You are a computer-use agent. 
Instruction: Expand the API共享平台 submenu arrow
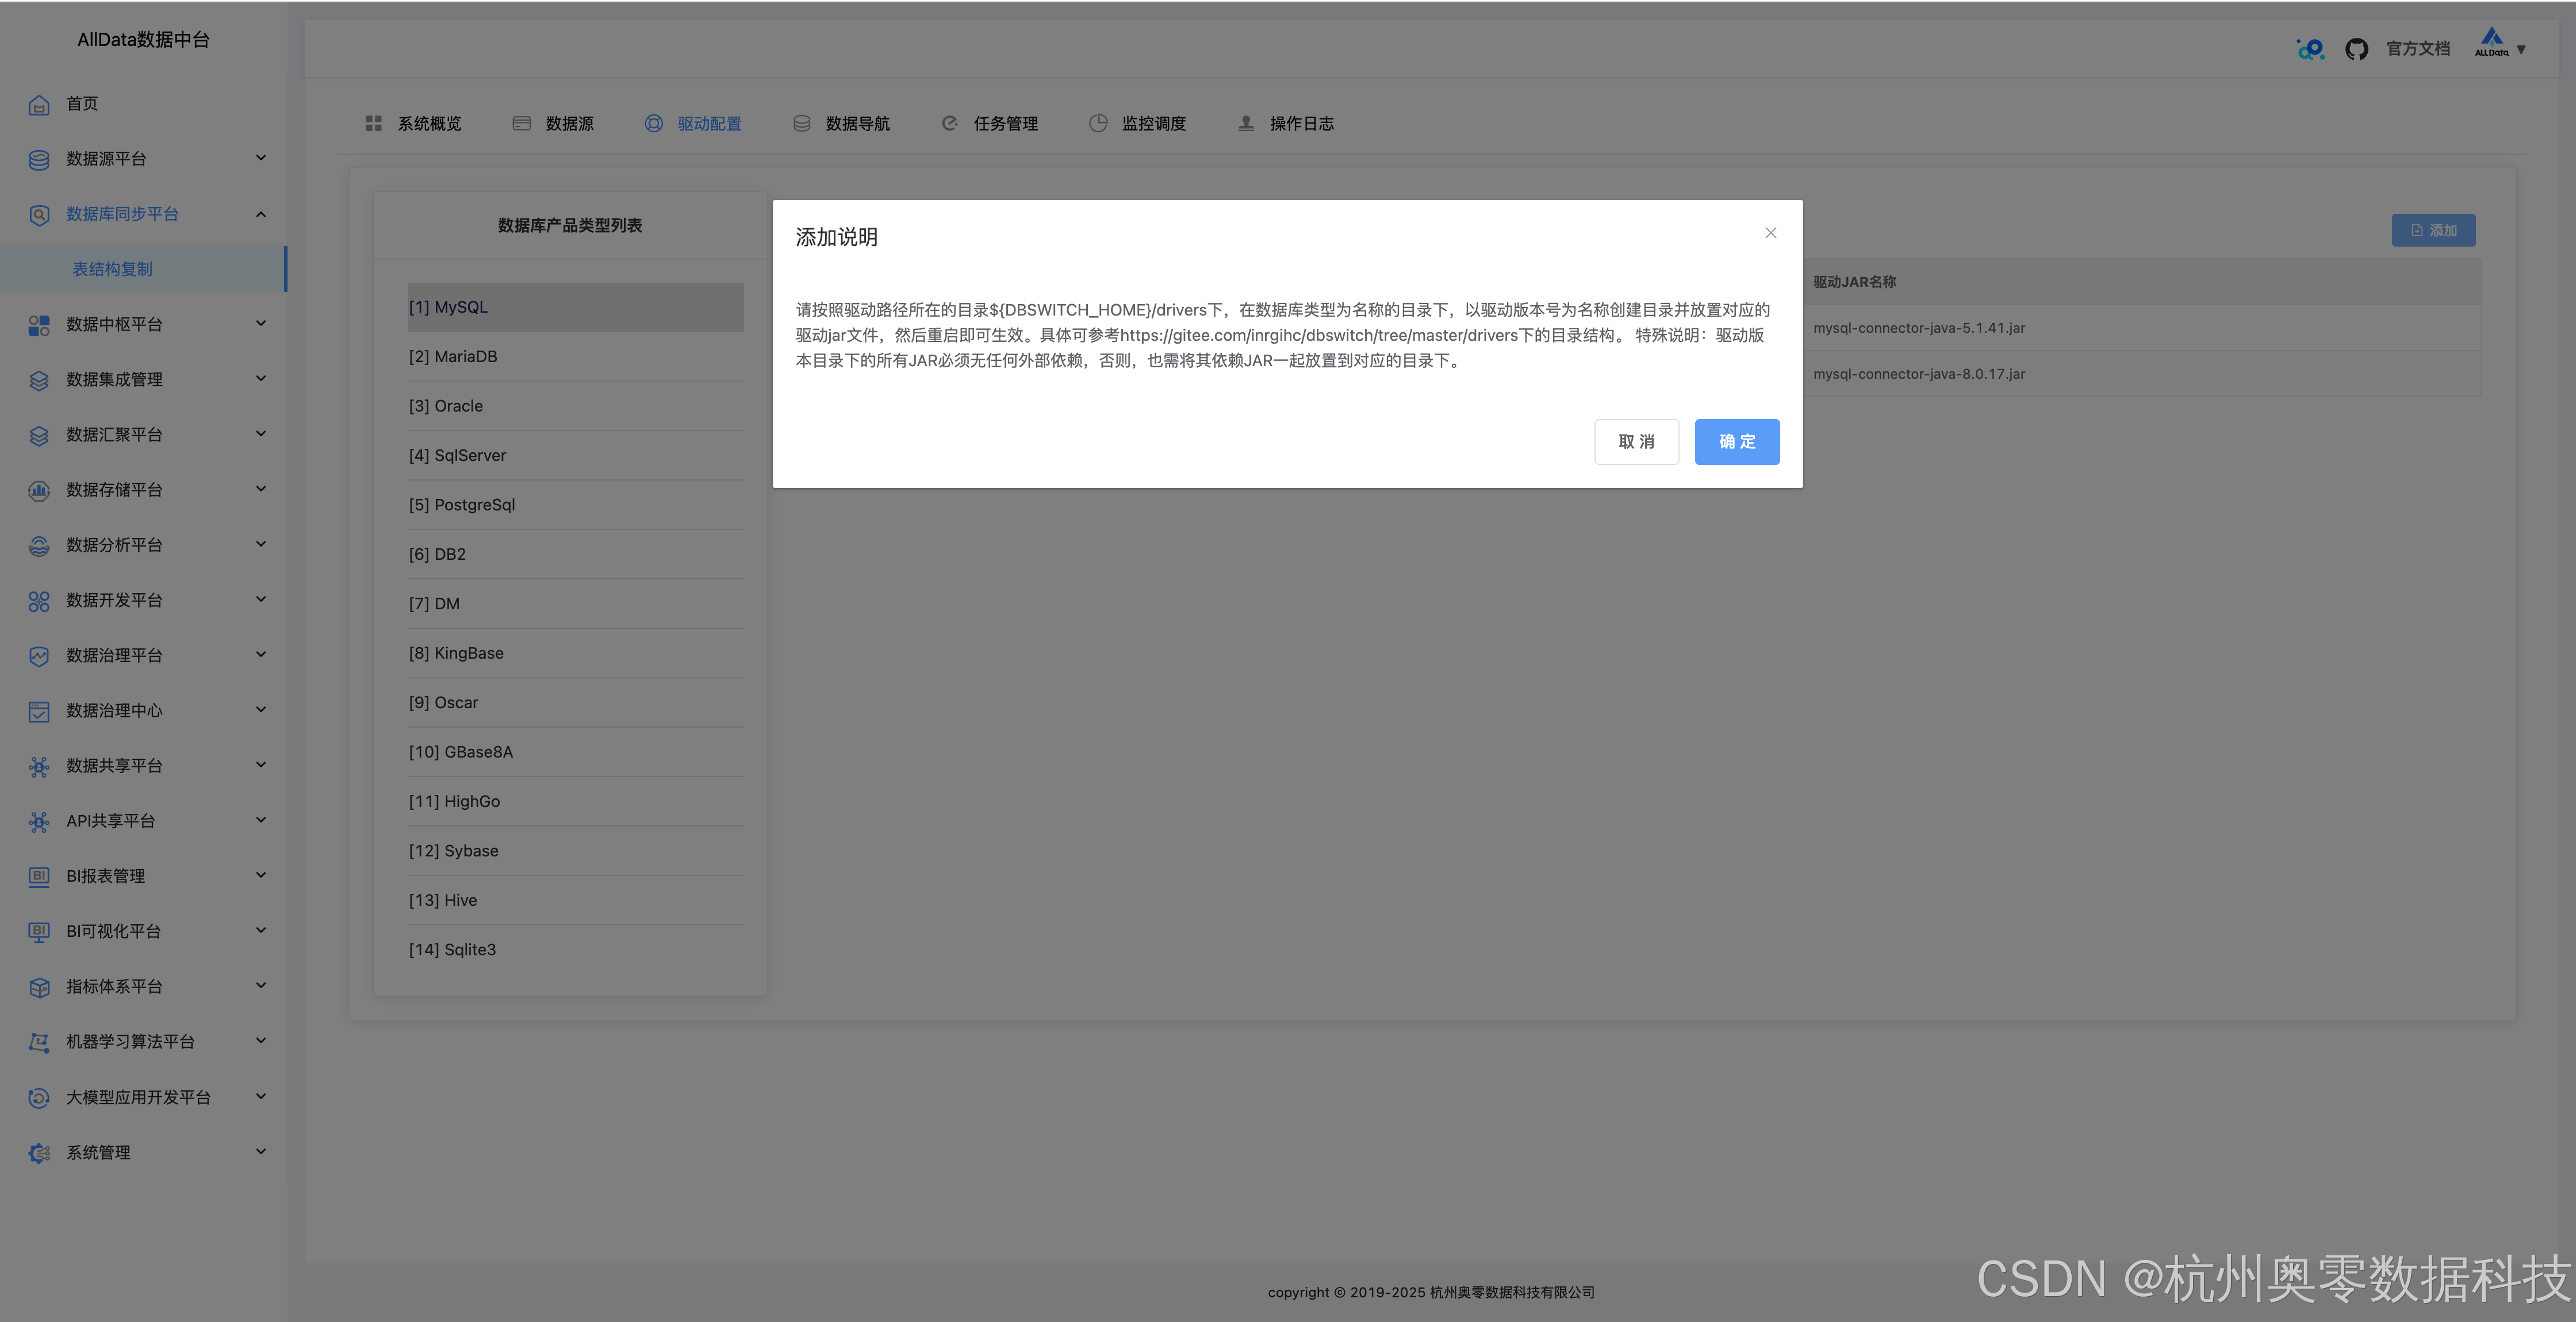pos(261,820)
